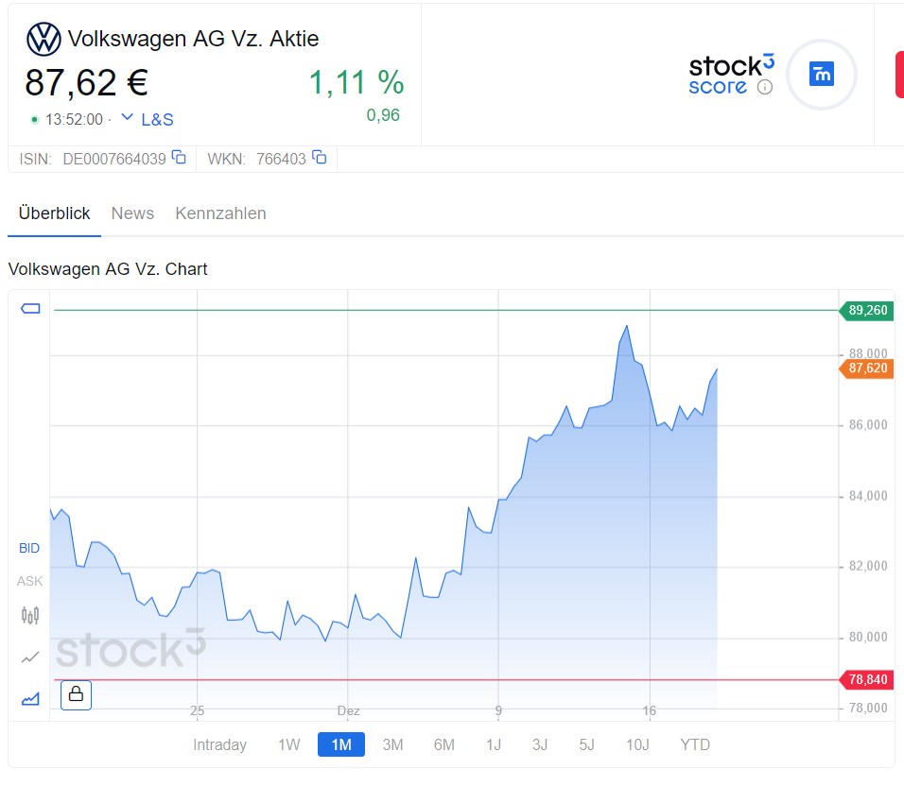Switch chart to line view

[30, 657]
